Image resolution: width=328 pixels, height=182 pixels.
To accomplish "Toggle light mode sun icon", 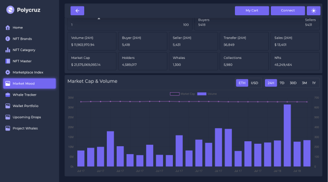I will point(314,11).
